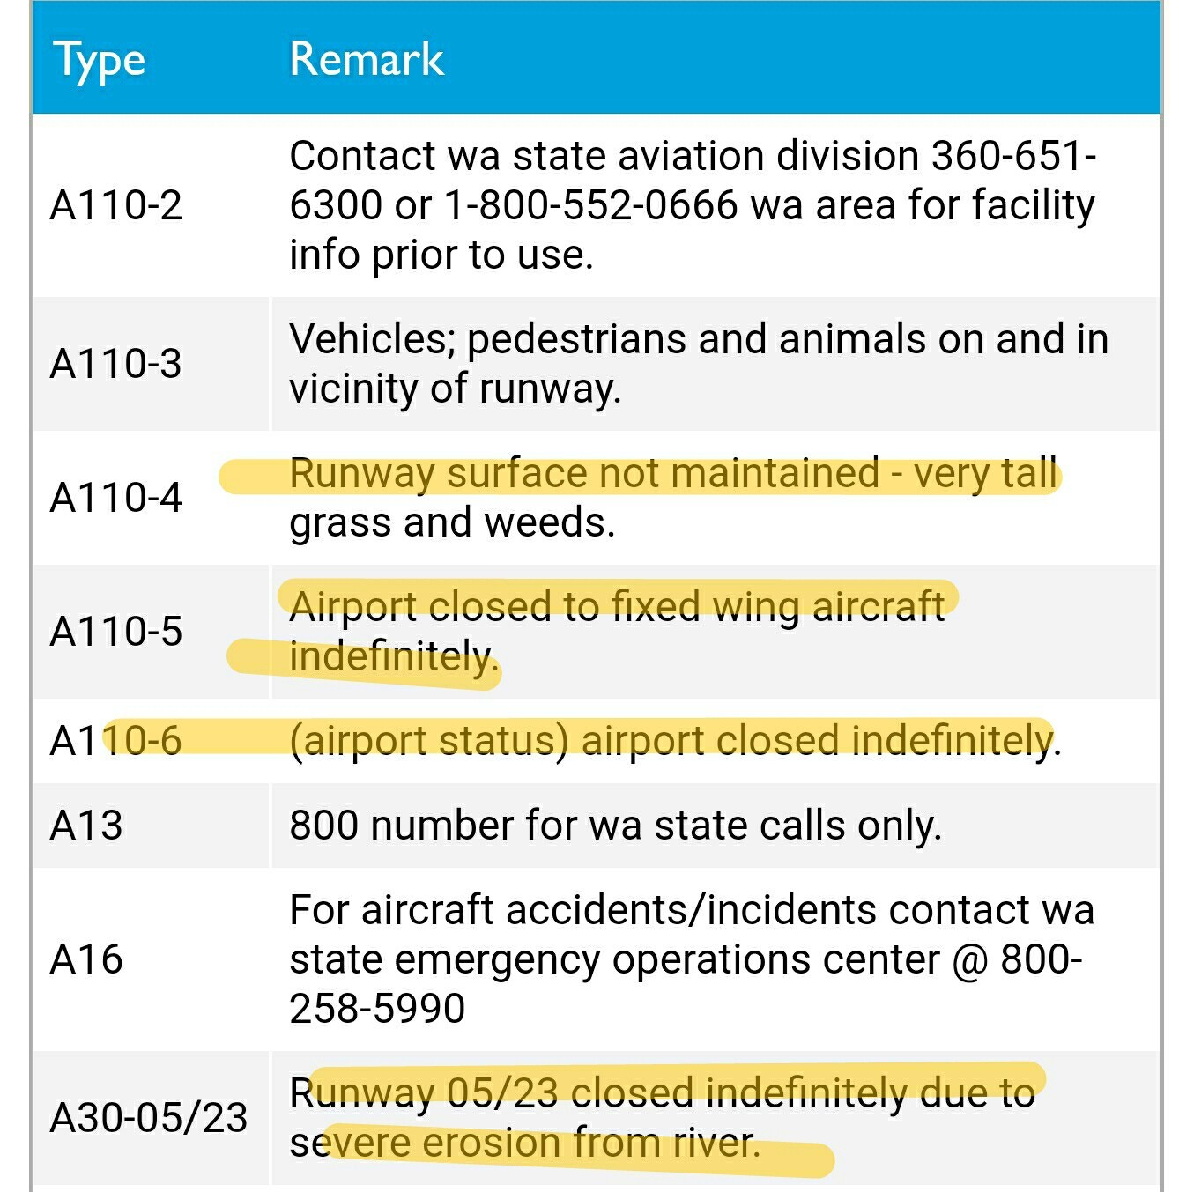Screen dimensions: 1179x1192
Task: Click the 'closed to fixed wing aircraft' remark
Action: (x=617, y=606)
